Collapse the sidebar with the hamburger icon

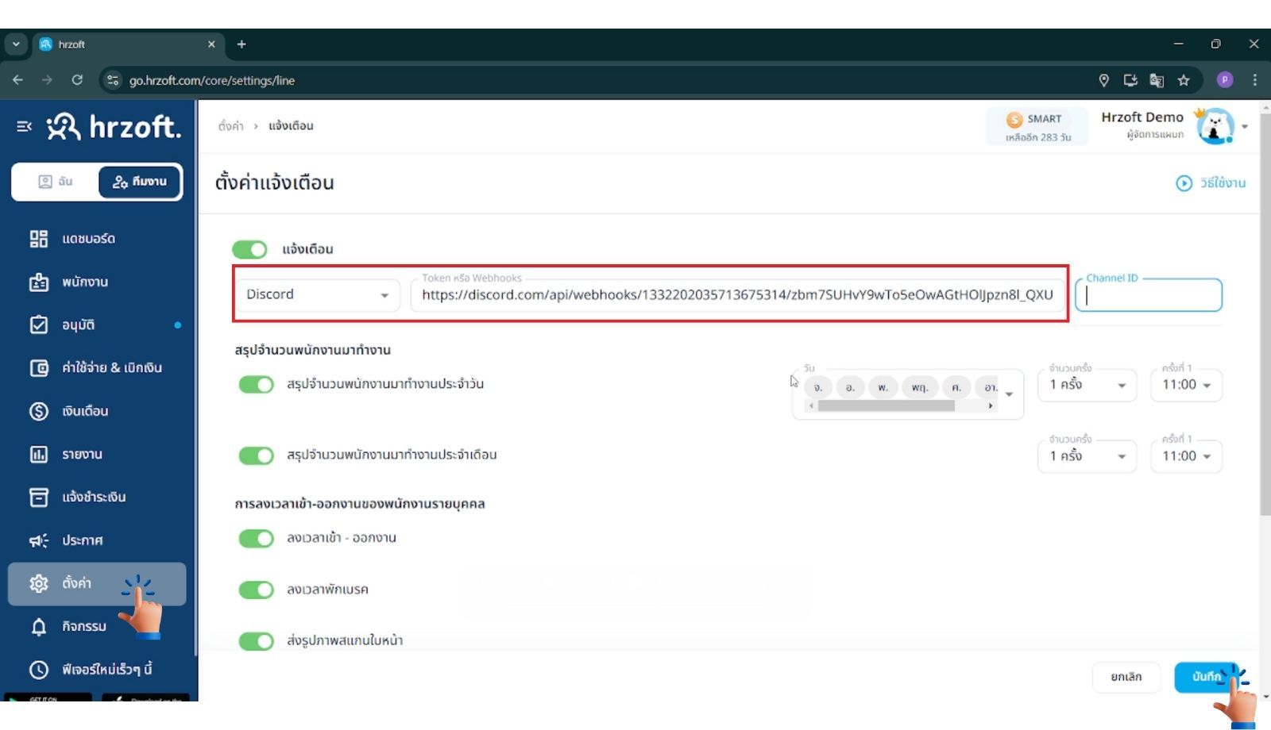24,126
